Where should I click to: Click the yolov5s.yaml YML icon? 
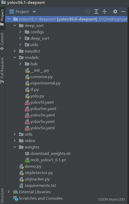(27, 122)
